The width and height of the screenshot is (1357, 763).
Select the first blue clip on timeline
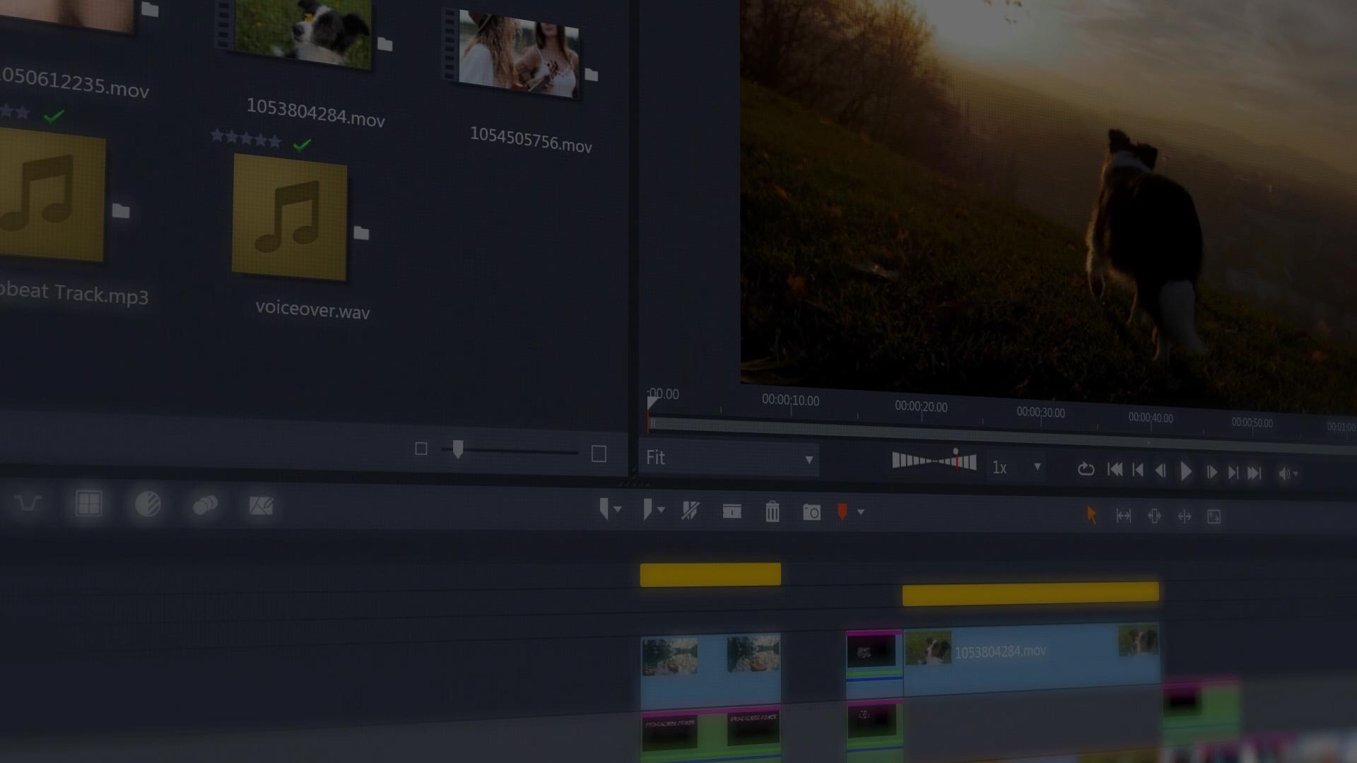[x=710, y=670]
